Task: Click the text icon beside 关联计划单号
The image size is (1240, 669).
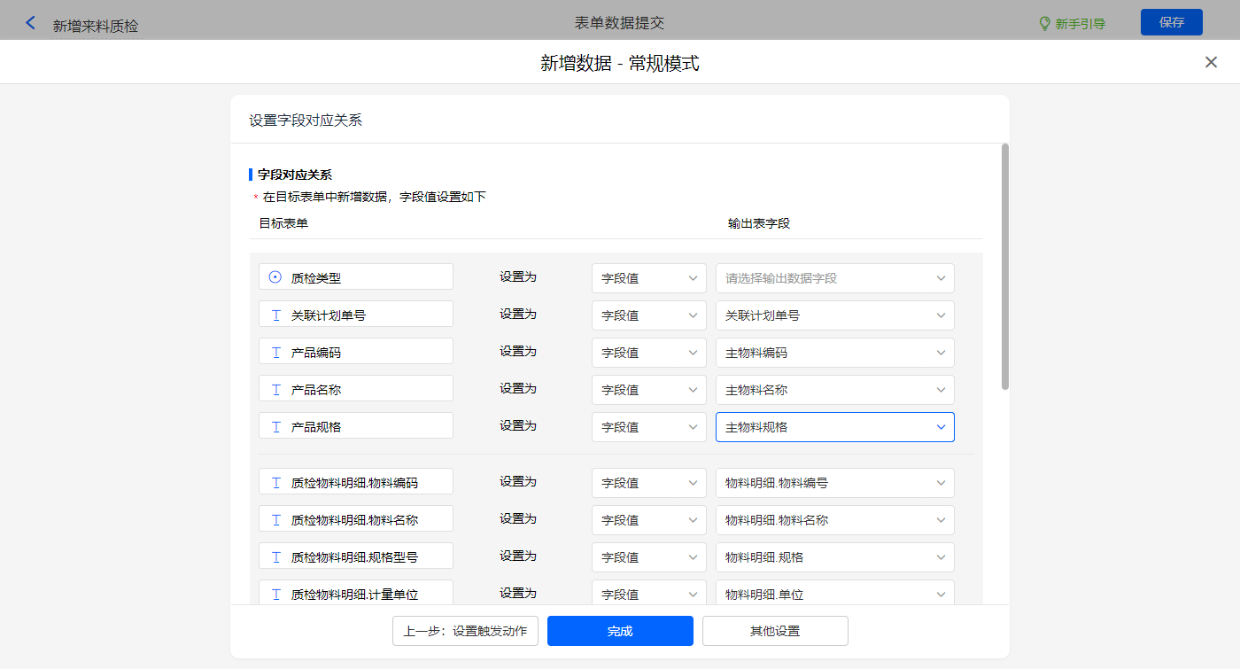Action: [x=275, y=315]
